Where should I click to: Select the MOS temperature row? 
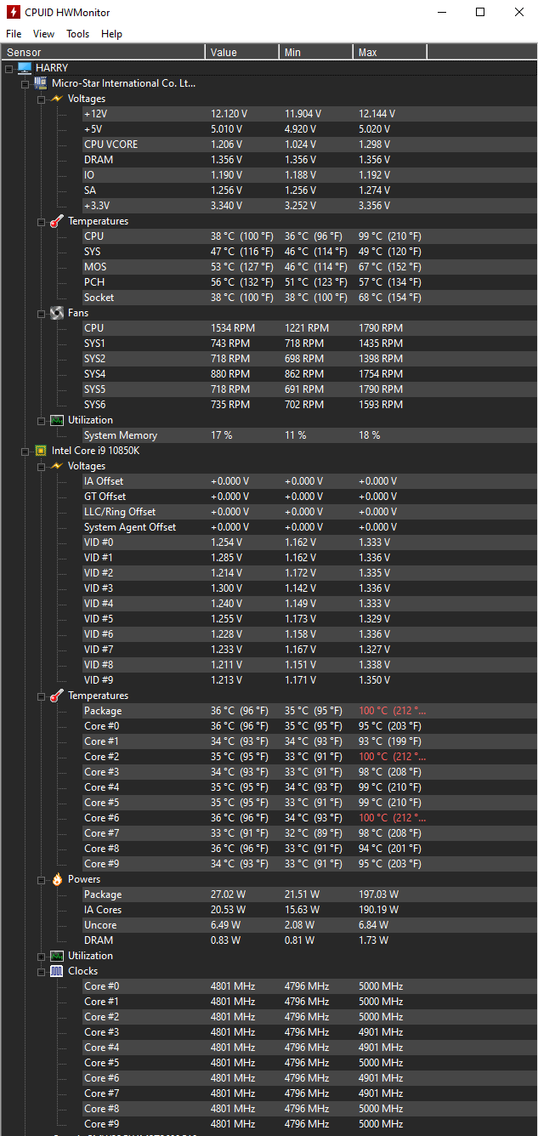click(309, 267)
